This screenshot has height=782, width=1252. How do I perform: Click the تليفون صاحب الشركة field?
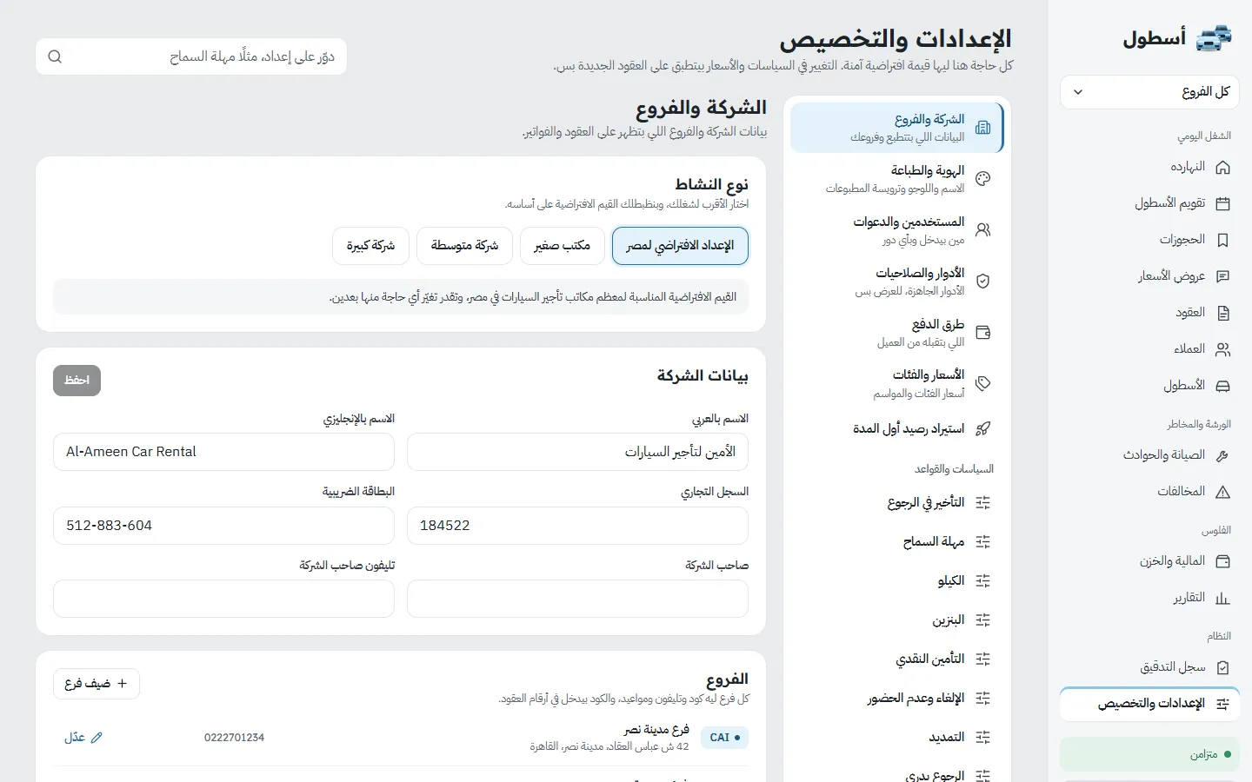click(x=223, y=600)
